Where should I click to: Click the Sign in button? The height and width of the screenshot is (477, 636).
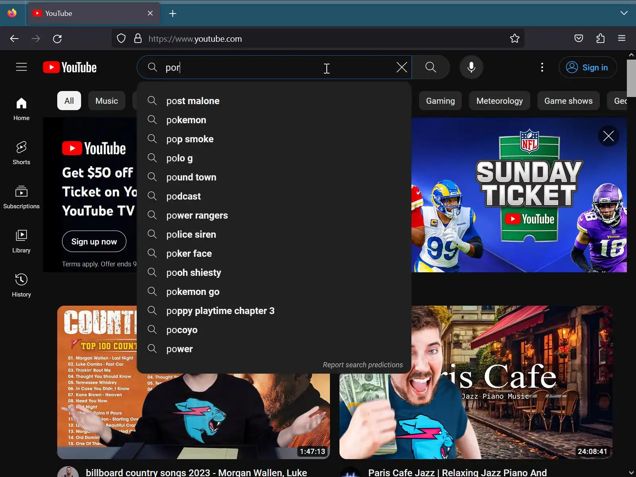point(588,68)
